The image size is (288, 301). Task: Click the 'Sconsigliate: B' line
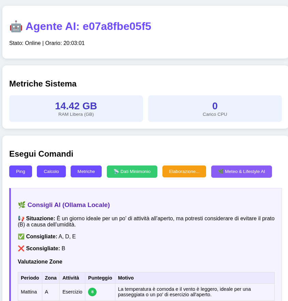point(41,249)
